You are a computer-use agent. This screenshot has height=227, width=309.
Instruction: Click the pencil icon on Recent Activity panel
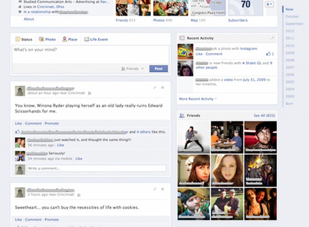tap(272, 38)
